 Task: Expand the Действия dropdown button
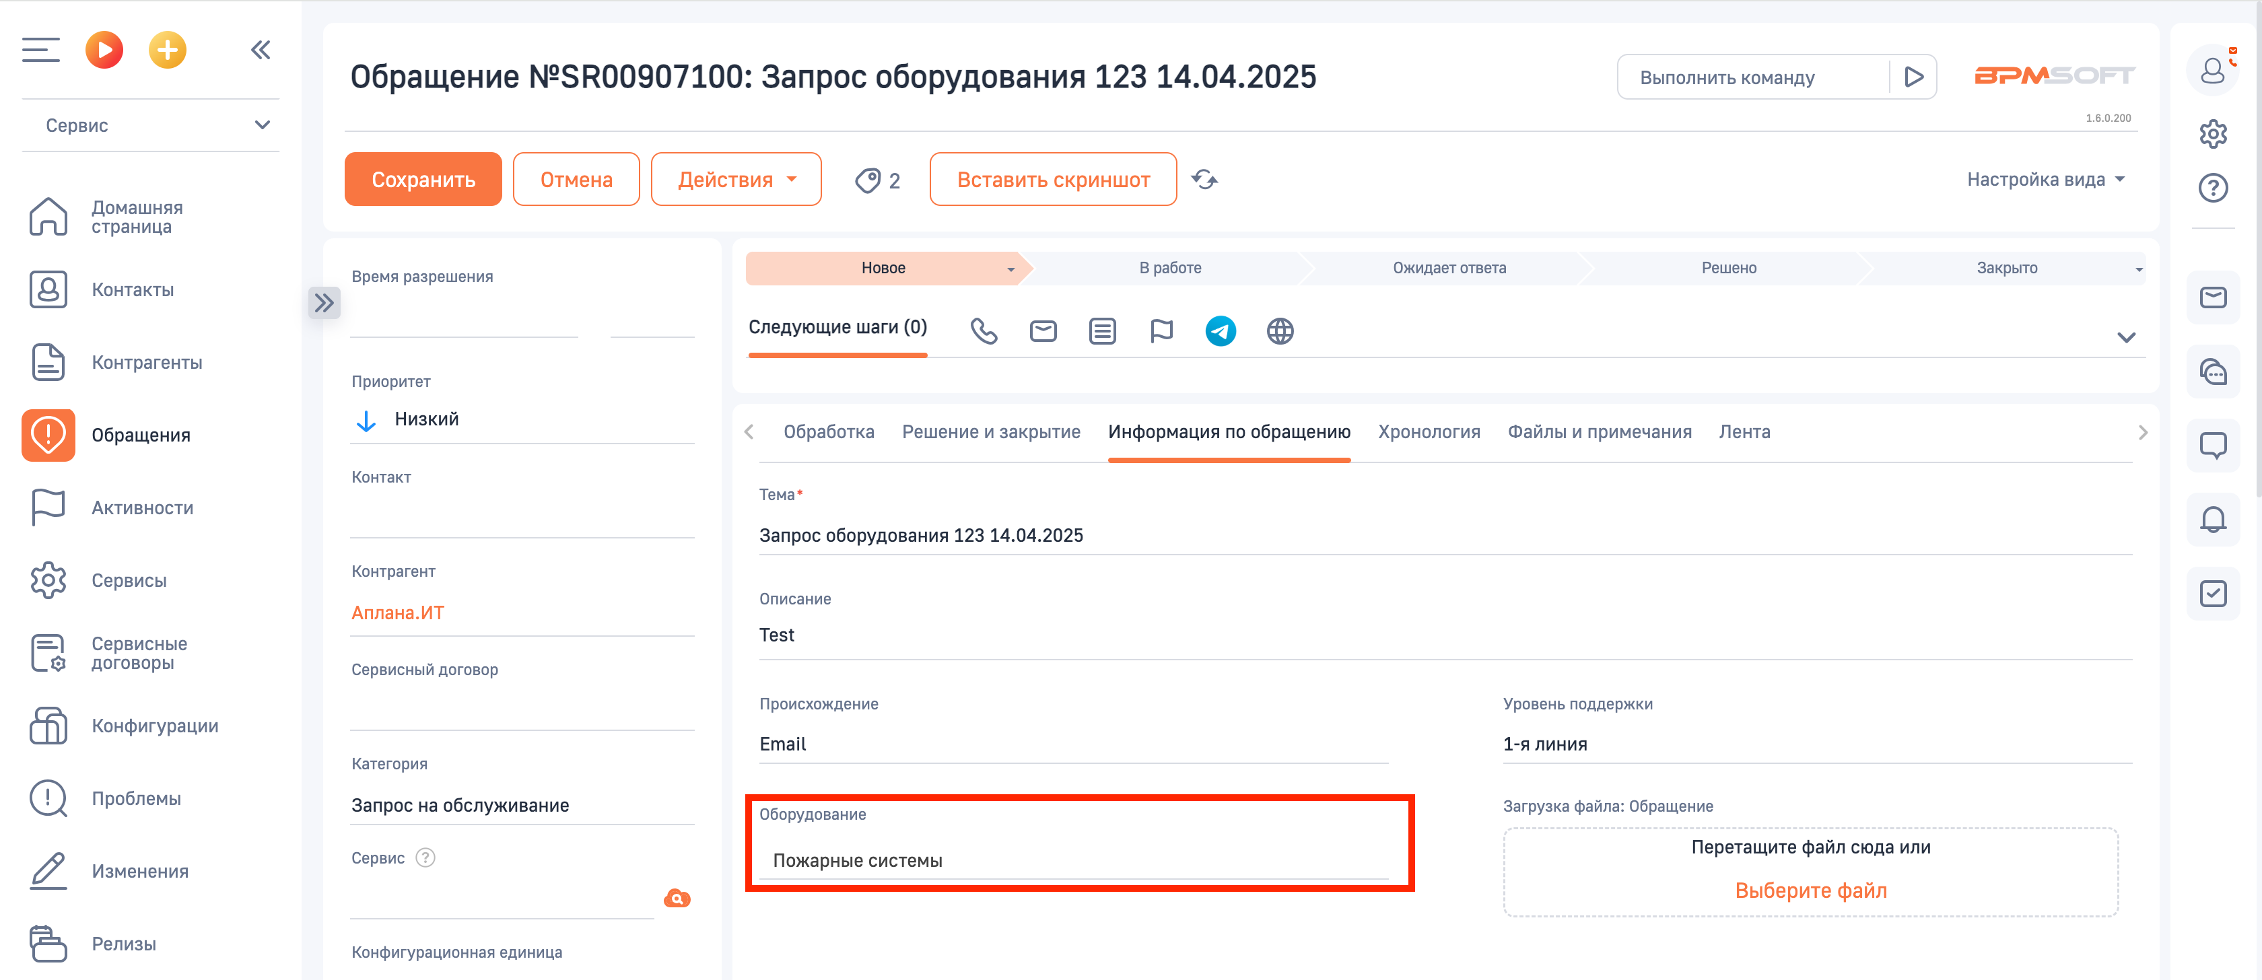pyautogui.click(x=736, y=179)
